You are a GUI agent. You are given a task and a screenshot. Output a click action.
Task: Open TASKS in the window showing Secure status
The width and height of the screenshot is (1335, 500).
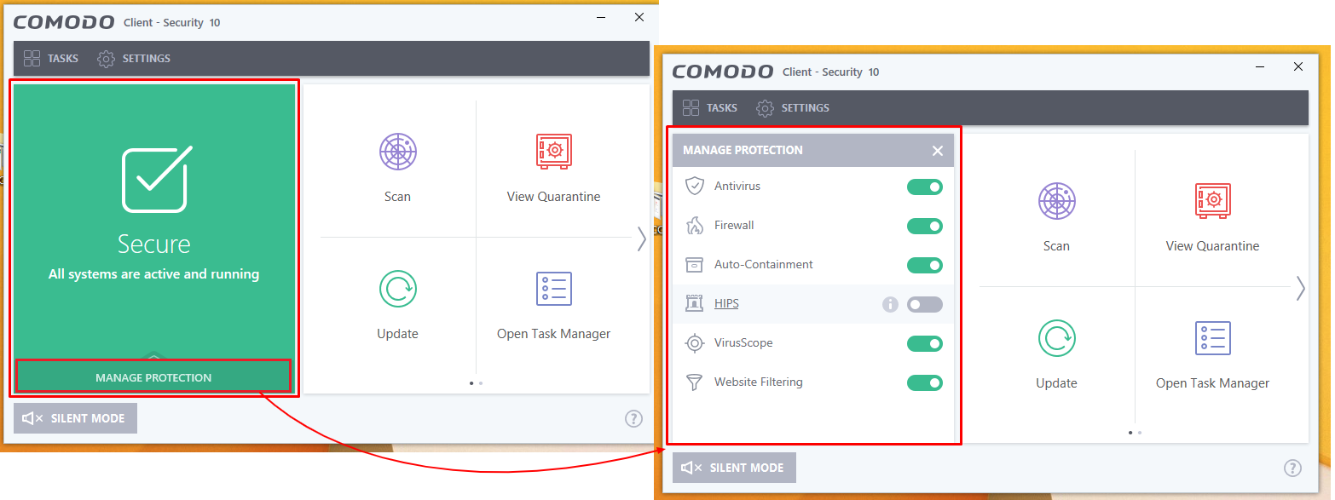tap(51, 59)
